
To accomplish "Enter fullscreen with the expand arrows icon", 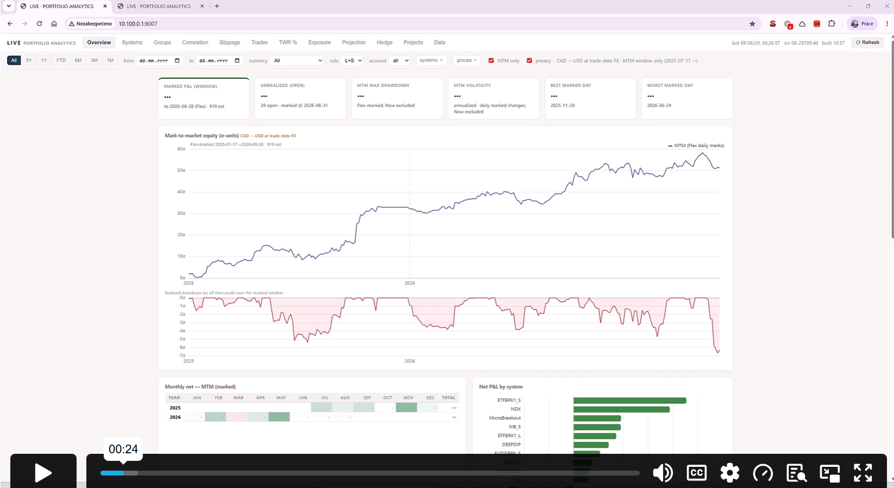I will click(863, 473).
